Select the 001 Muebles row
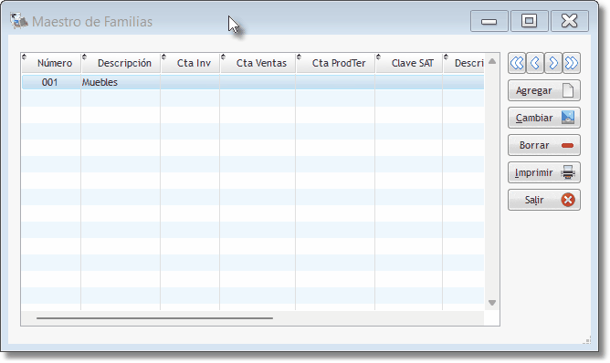Viewport: 610px width, 363px height. click(x=253, y=82)
